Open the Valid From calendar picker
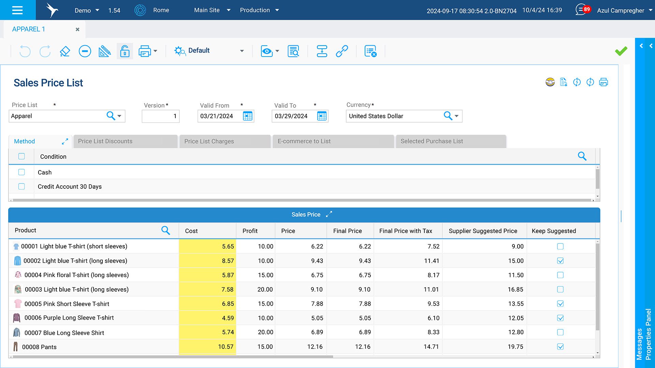Viewport: 655px width, 368px height. (x=248, y=116)
